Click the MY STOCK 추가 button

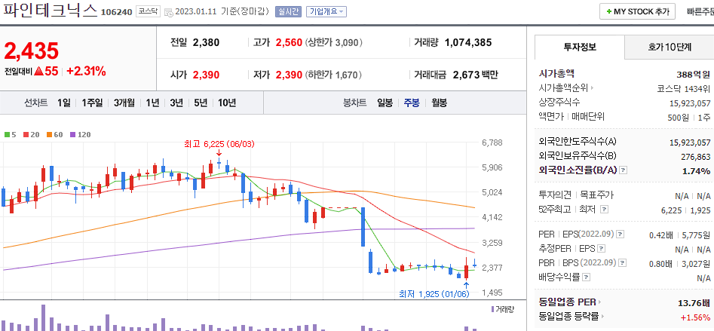pyautogui.click(x=637, y=12)
